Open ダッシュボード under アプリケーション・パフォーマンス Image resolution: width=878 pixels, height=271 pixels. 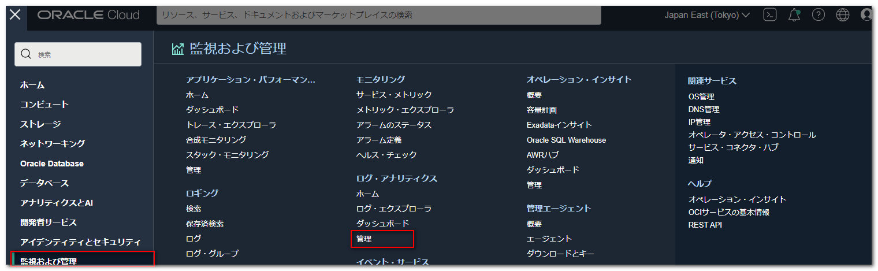coord(212,110)
